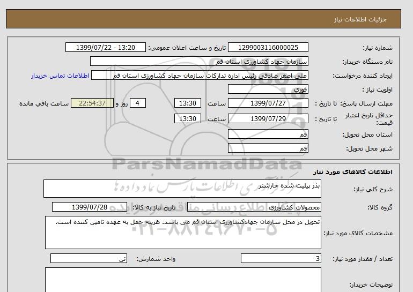Click the label تاریخ نیاز به کالا
The image size is (413, 292).
[154, 207]
